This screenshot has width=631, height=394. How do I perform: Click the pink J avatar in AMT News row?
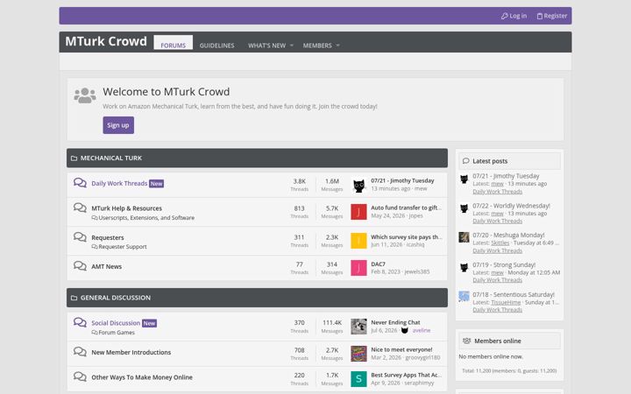pyautogui.click(x=358, y=268)
